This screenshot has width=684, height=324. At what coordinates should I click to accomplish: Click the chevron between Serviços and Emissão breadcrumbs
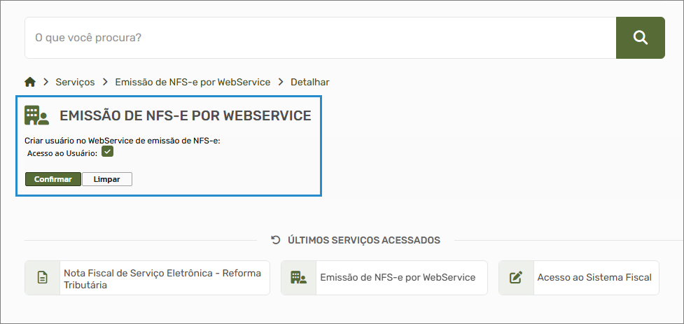tap(105, 82)
